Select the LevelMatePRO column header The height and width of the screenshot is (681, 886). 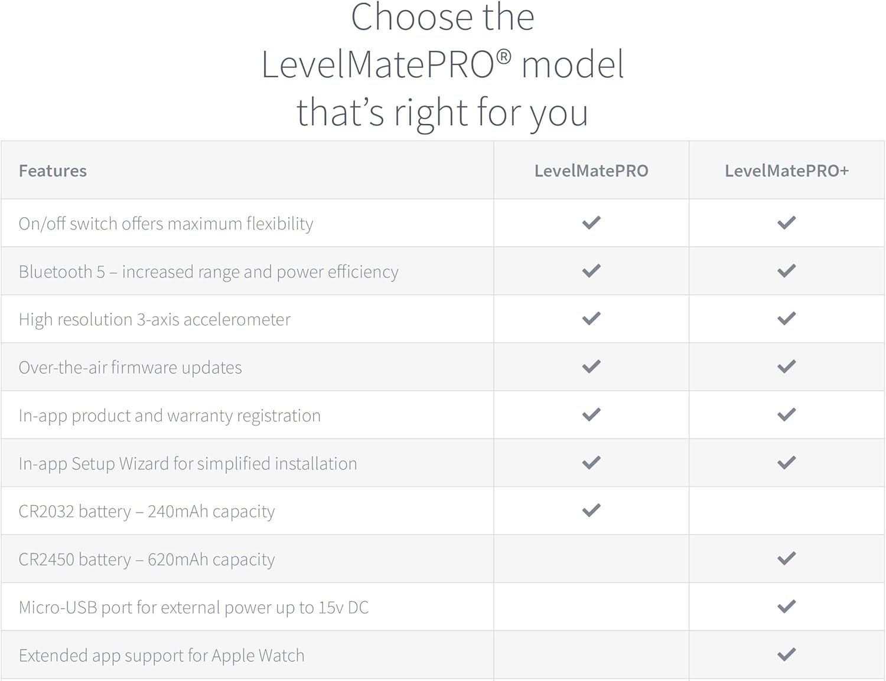coord(591,171)
